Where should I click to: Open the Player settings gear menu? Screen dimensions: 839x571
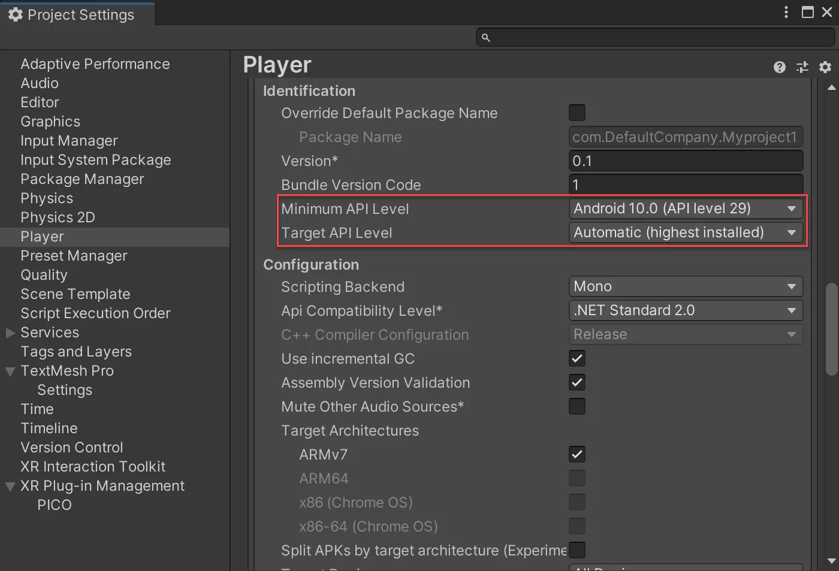coord(825,67)
